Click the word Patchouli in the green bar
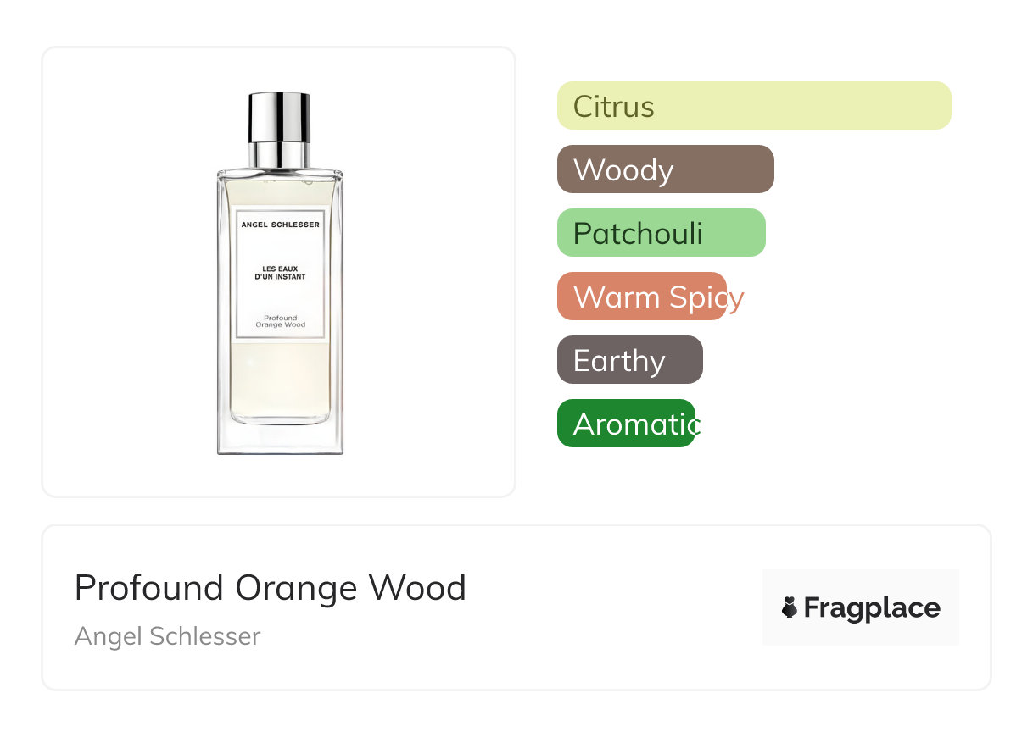The width and height of the screenshot is (1033, 732). [x=638, y=234]
